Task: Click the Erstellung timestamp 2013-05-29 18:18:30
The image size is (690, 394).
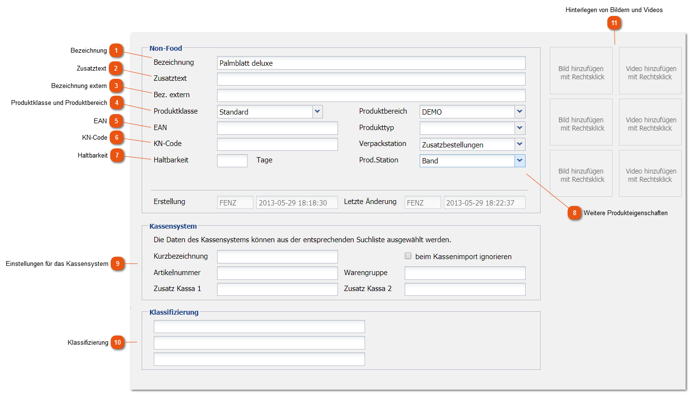Action: 297,203
